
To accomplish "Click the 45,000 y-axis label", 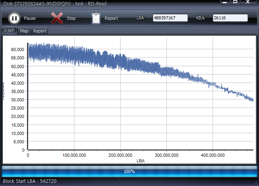I will click(x=17, y=75).
